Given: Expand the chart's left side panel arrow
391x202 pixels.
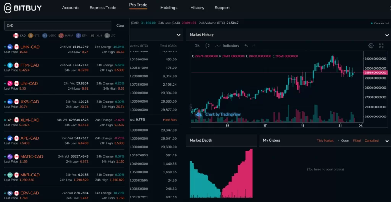Looking at the screenshot, I should 191,107.
